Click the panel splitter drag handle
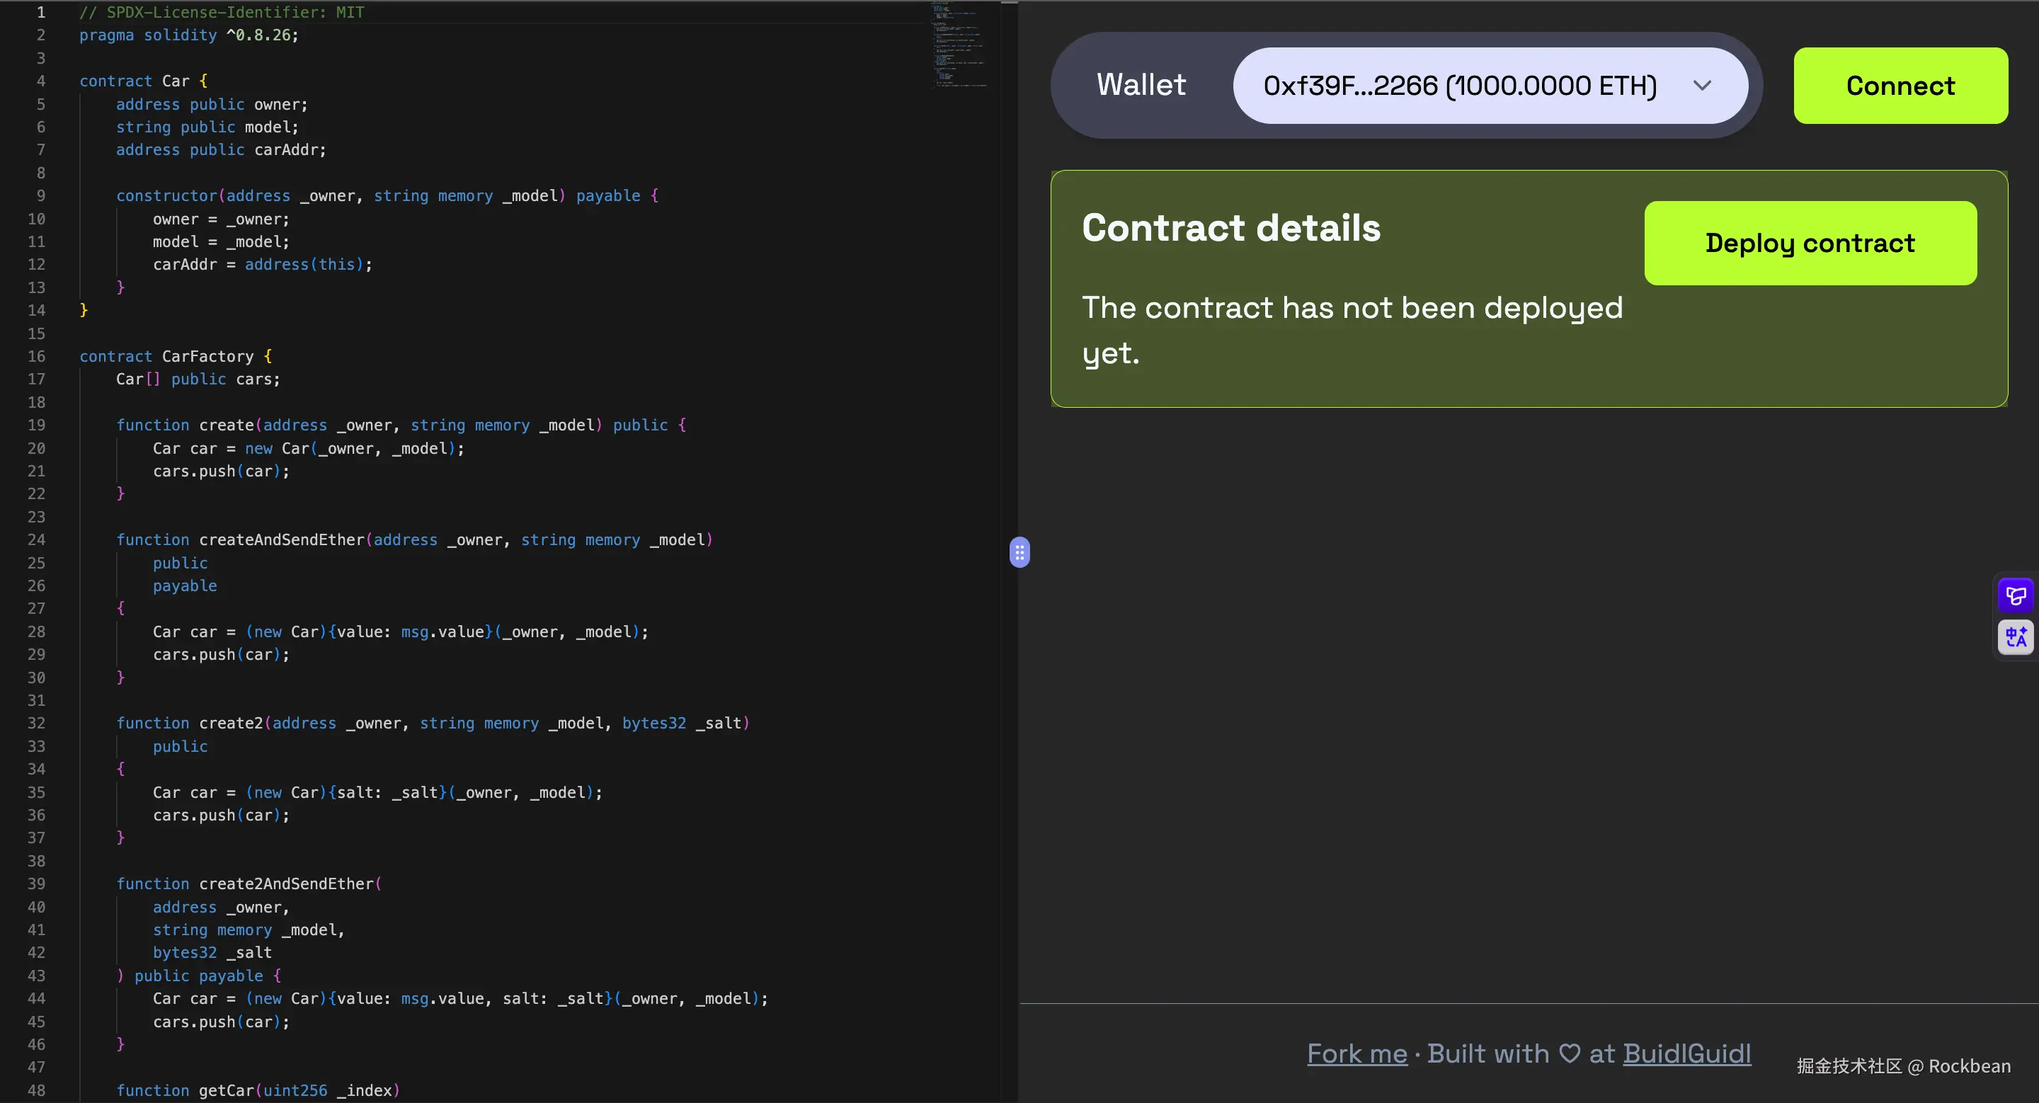 tap(1019, 552)
